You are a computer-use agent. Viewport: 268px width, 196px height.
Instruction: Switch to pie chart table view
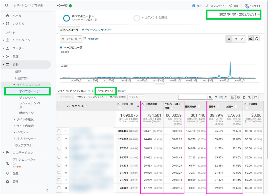coord(238,97)
